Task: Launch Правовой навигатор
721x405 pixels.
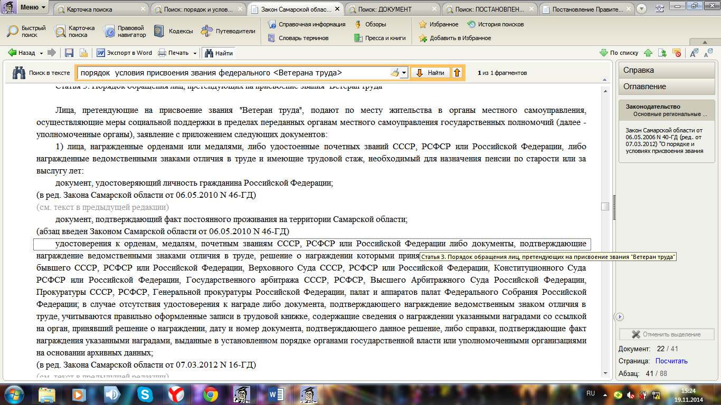Action: tap(125, 31)
